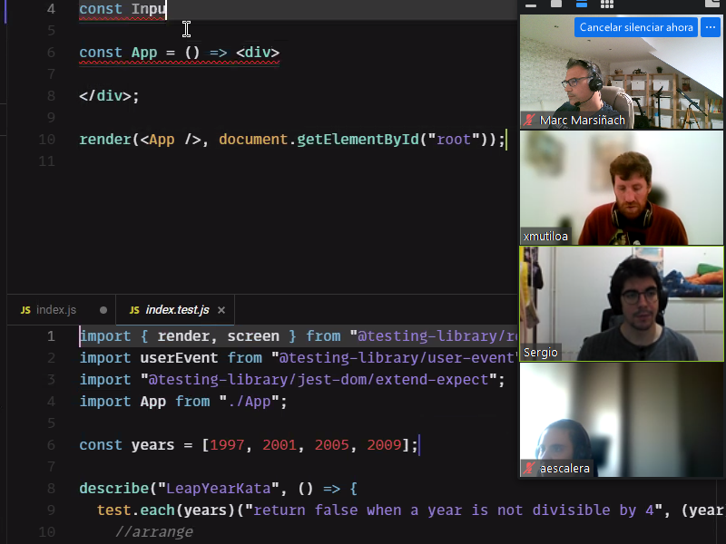The image size is (726, 544).
Task: Hide video thumbnails with the dash icon
Action: point(531,5)
